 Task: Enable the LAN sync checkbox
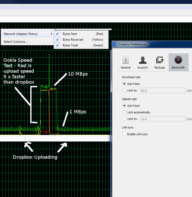tap(124, 134)
